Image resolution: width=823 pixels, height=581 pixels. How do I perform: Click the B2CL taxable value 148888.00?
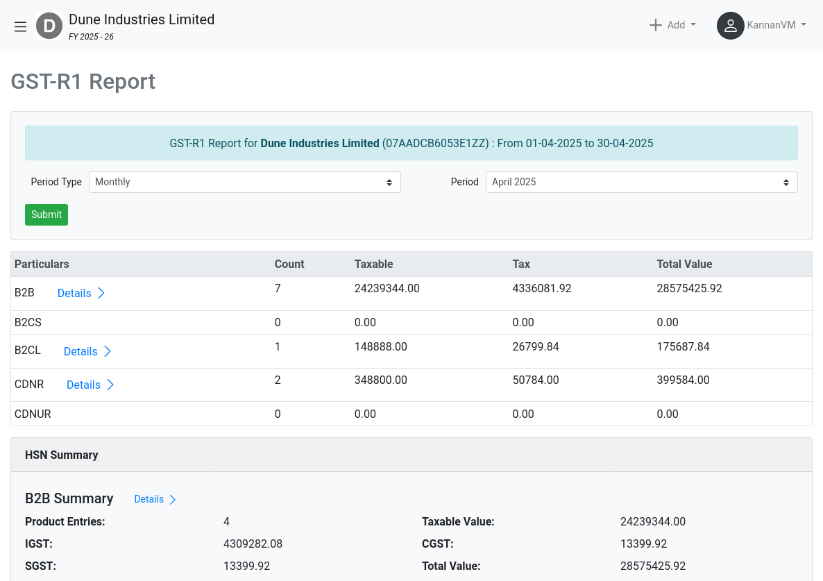pyautogui.click(x=380, y=347)
